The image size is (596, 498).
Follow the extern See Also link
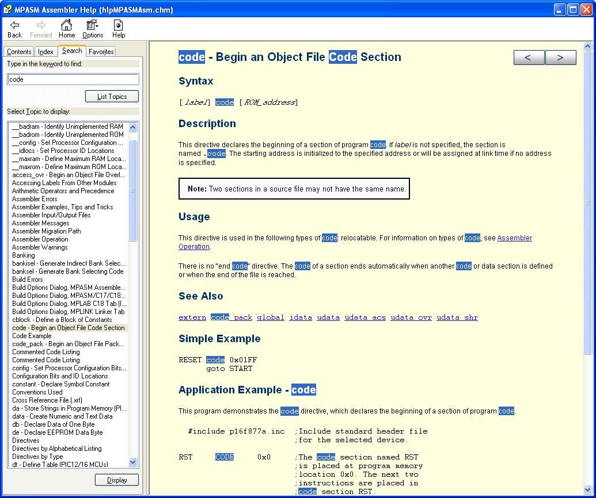[x=192, y=317]
